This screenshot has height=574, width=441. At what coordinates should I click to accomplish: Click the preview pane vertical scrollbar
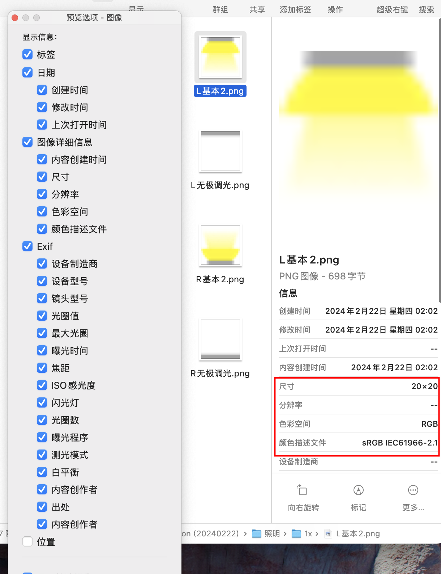click(439, 159)
